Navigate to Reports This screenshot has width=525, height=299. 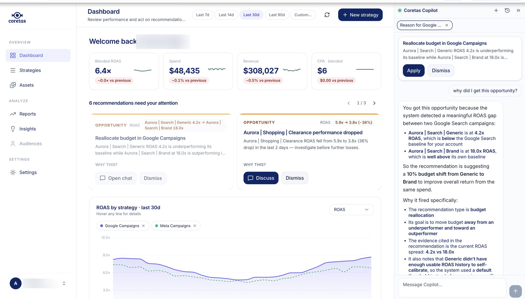38,114
